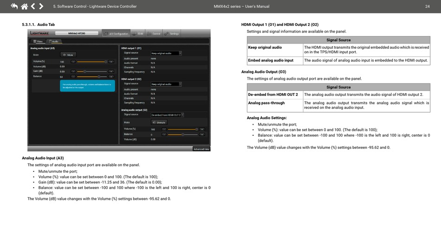Screen dimensions: 441x247
Task: Mute the analog audio input A3
Action: (x=68, y=55)
